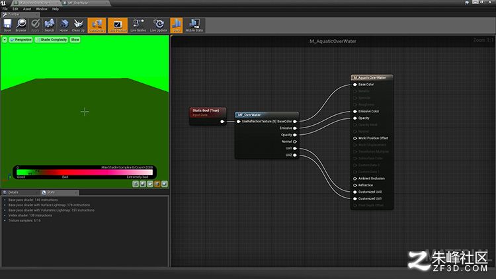Click Refraction input pin on result node

click(x=355, y=185)
